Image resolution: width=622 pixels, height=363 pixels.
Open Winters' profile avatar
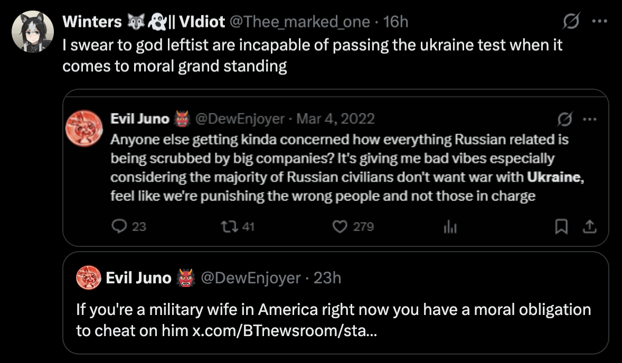(33, 32)
